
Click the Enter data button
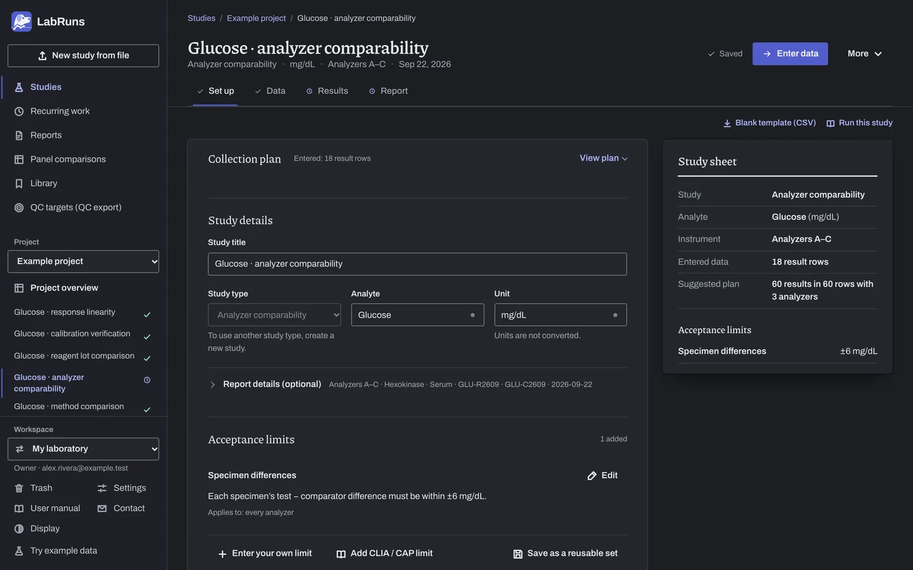790,54
